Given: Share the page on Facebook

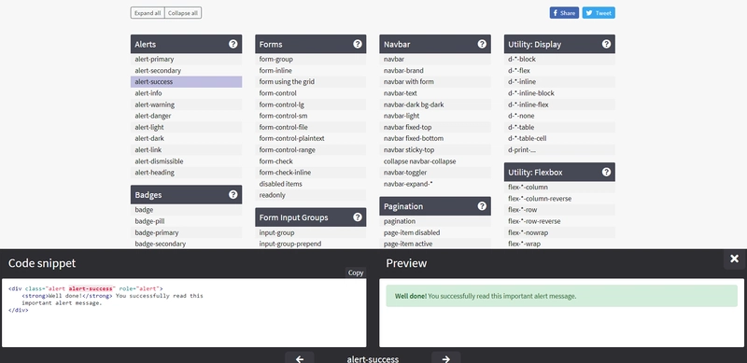Looking at the screenshot, I should tap(564, 13).
